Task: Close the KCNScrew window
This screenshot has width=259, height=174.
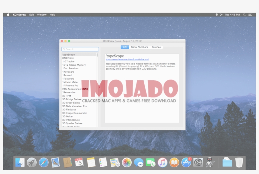Action: (62, 41)
